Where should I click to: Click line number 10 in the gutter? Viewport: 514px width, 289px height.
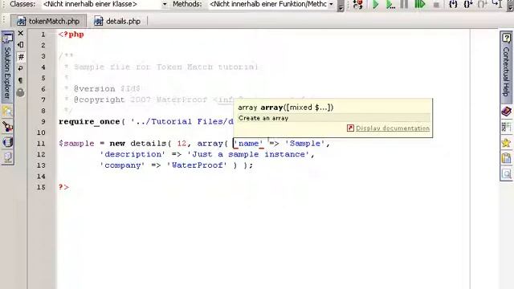tap(41, 132)
